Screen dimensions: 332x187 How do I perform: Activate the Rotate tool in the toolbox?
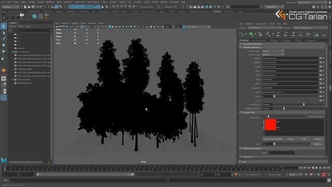point(4,51)
